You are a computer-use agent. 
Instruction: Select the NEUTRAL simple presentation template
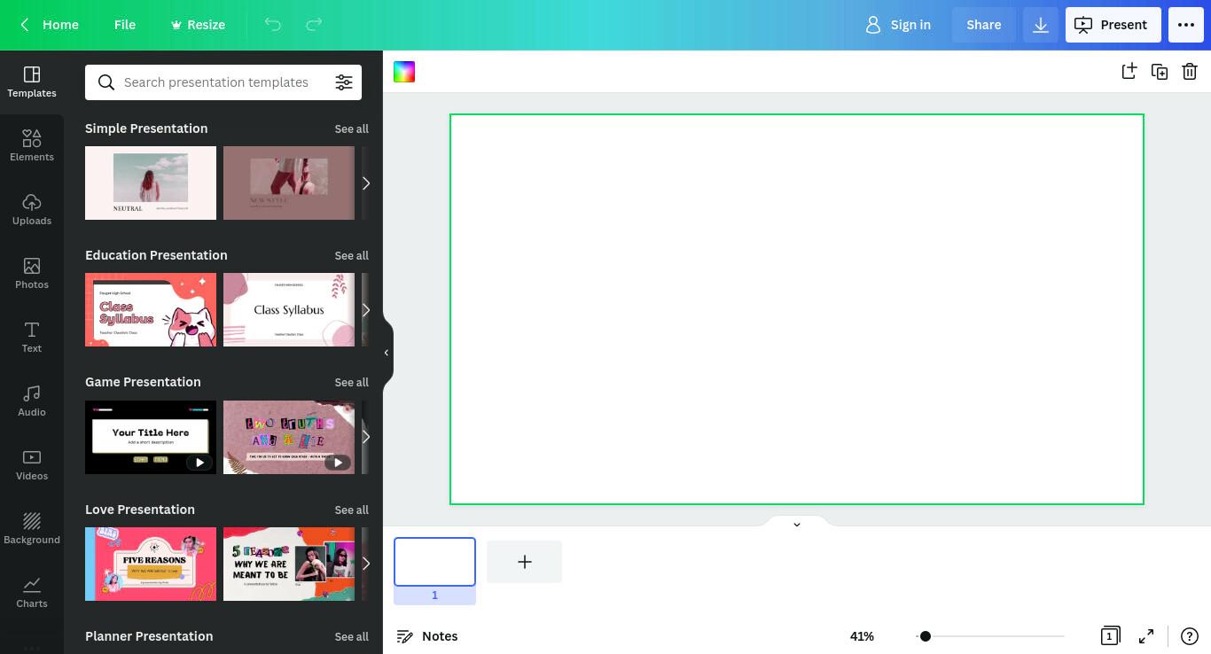(151, 183)
